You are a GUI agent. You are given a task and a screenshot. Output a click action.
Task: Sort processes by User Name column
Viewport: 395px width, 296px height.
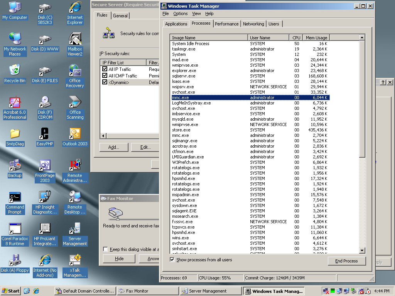point(268,37)
